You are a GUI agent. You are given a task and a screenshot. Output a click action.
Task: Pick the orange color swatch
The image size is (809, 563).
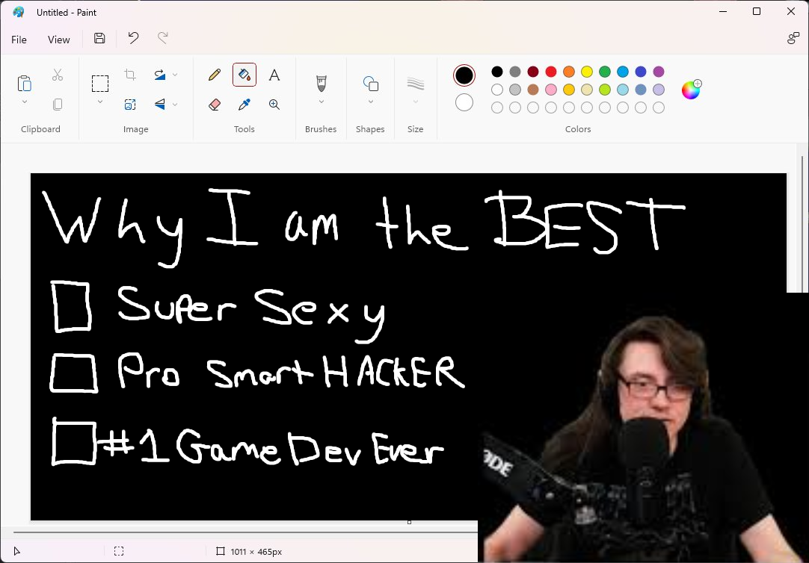point(568,72)
